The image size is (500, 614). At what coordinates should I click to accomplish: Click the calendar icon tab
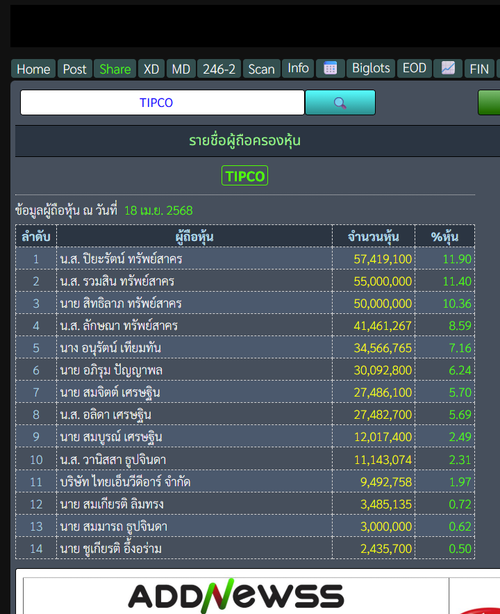(x=330, y=68)
